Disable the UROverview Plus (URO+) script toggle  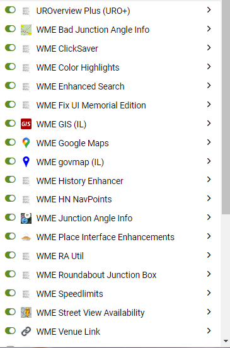point(10,9)
